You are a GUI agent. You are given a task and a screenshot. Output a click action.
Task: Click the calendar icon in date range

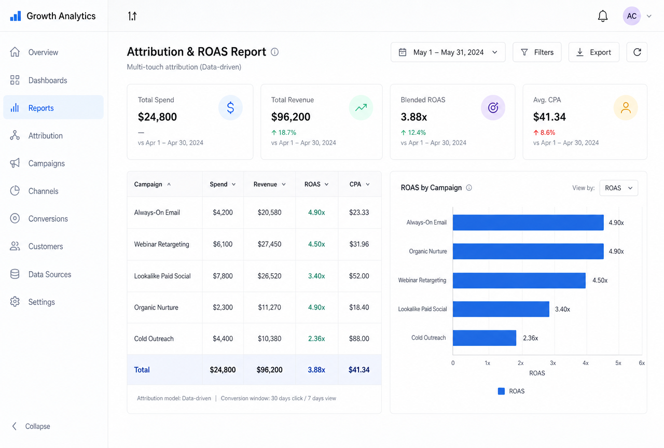coord(402,52)
